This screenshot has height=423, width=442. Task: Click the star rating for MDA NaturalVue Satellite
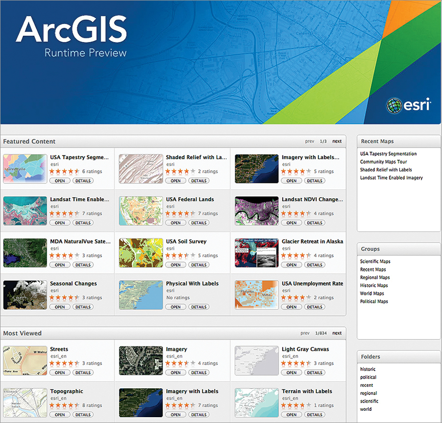[x=64, y=256]
